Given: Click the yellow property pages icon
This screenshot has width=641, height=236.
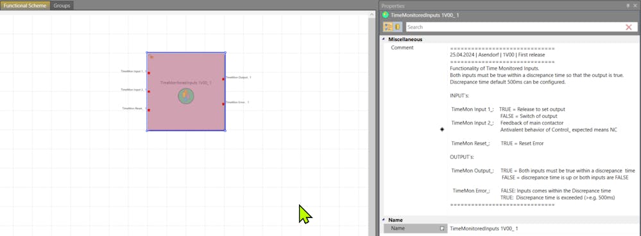Looking at the screenshot, I should (x=397, y=27).
